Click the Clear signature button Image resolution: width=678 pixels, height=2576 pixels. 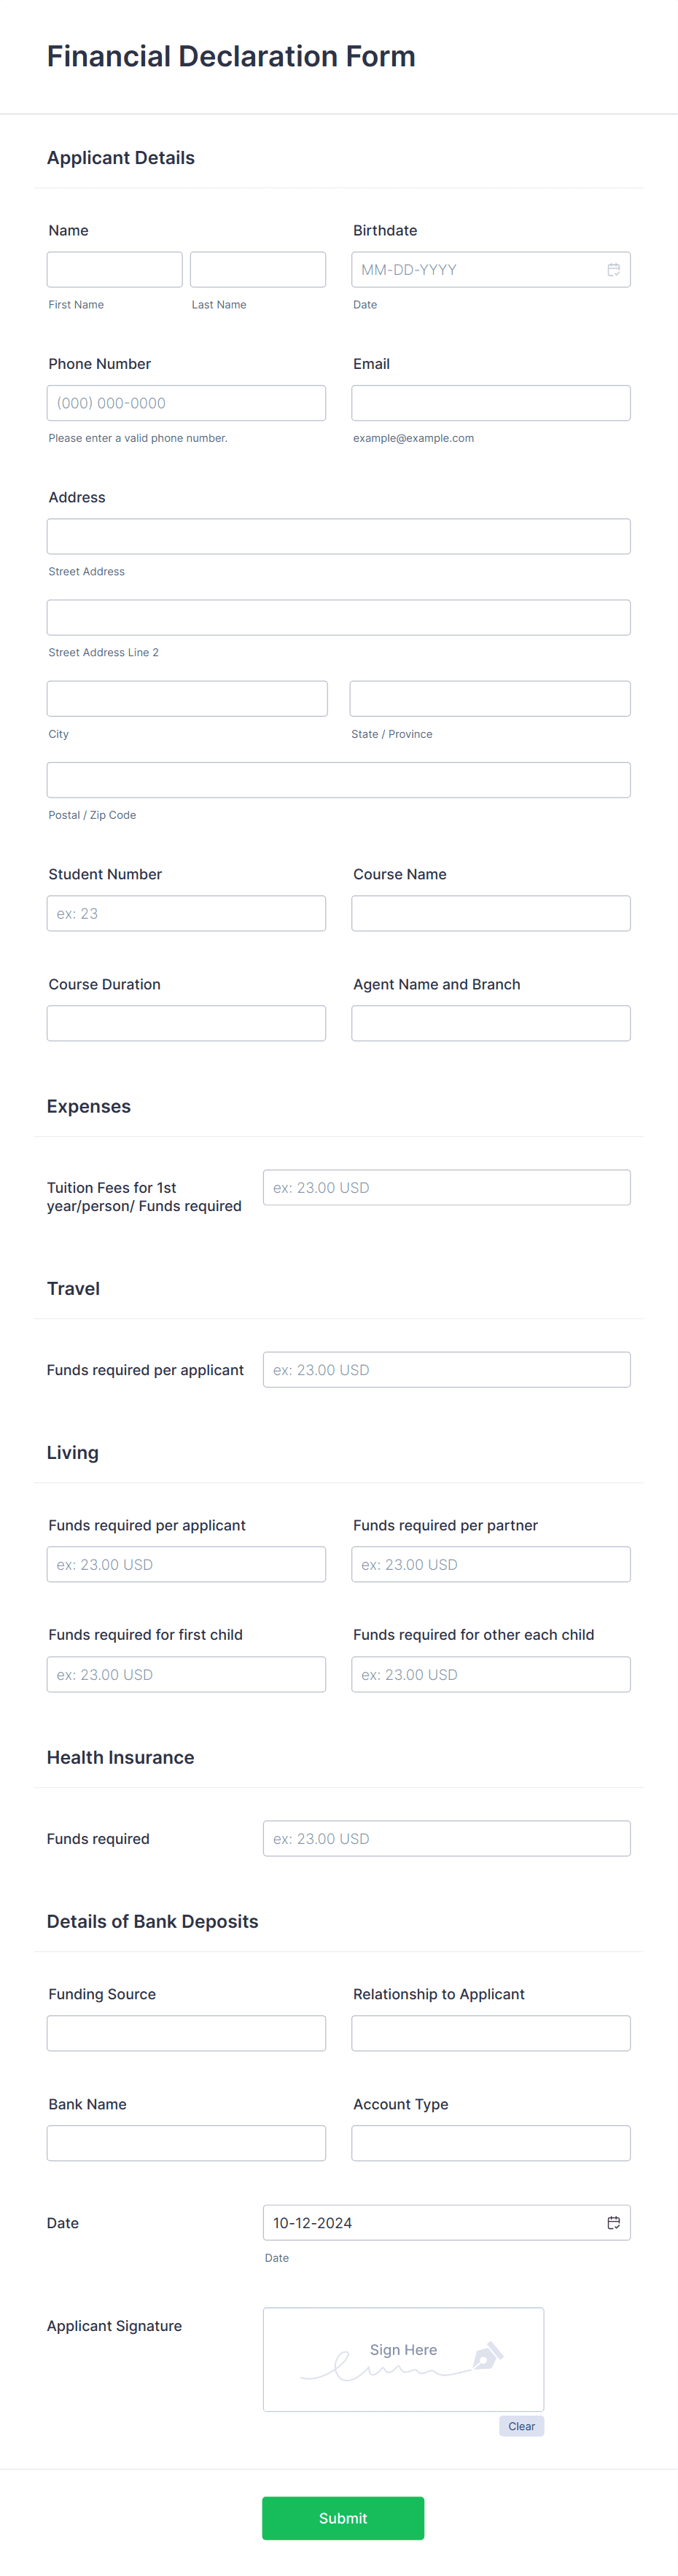point(521,2426)
